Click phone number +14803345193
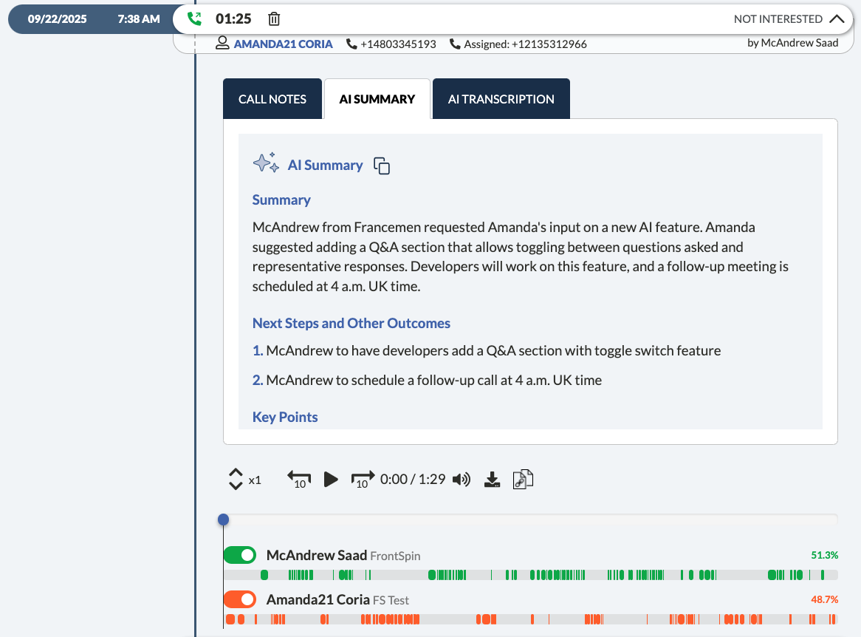Viewport: 861px width, 637px height. [398, 44]
